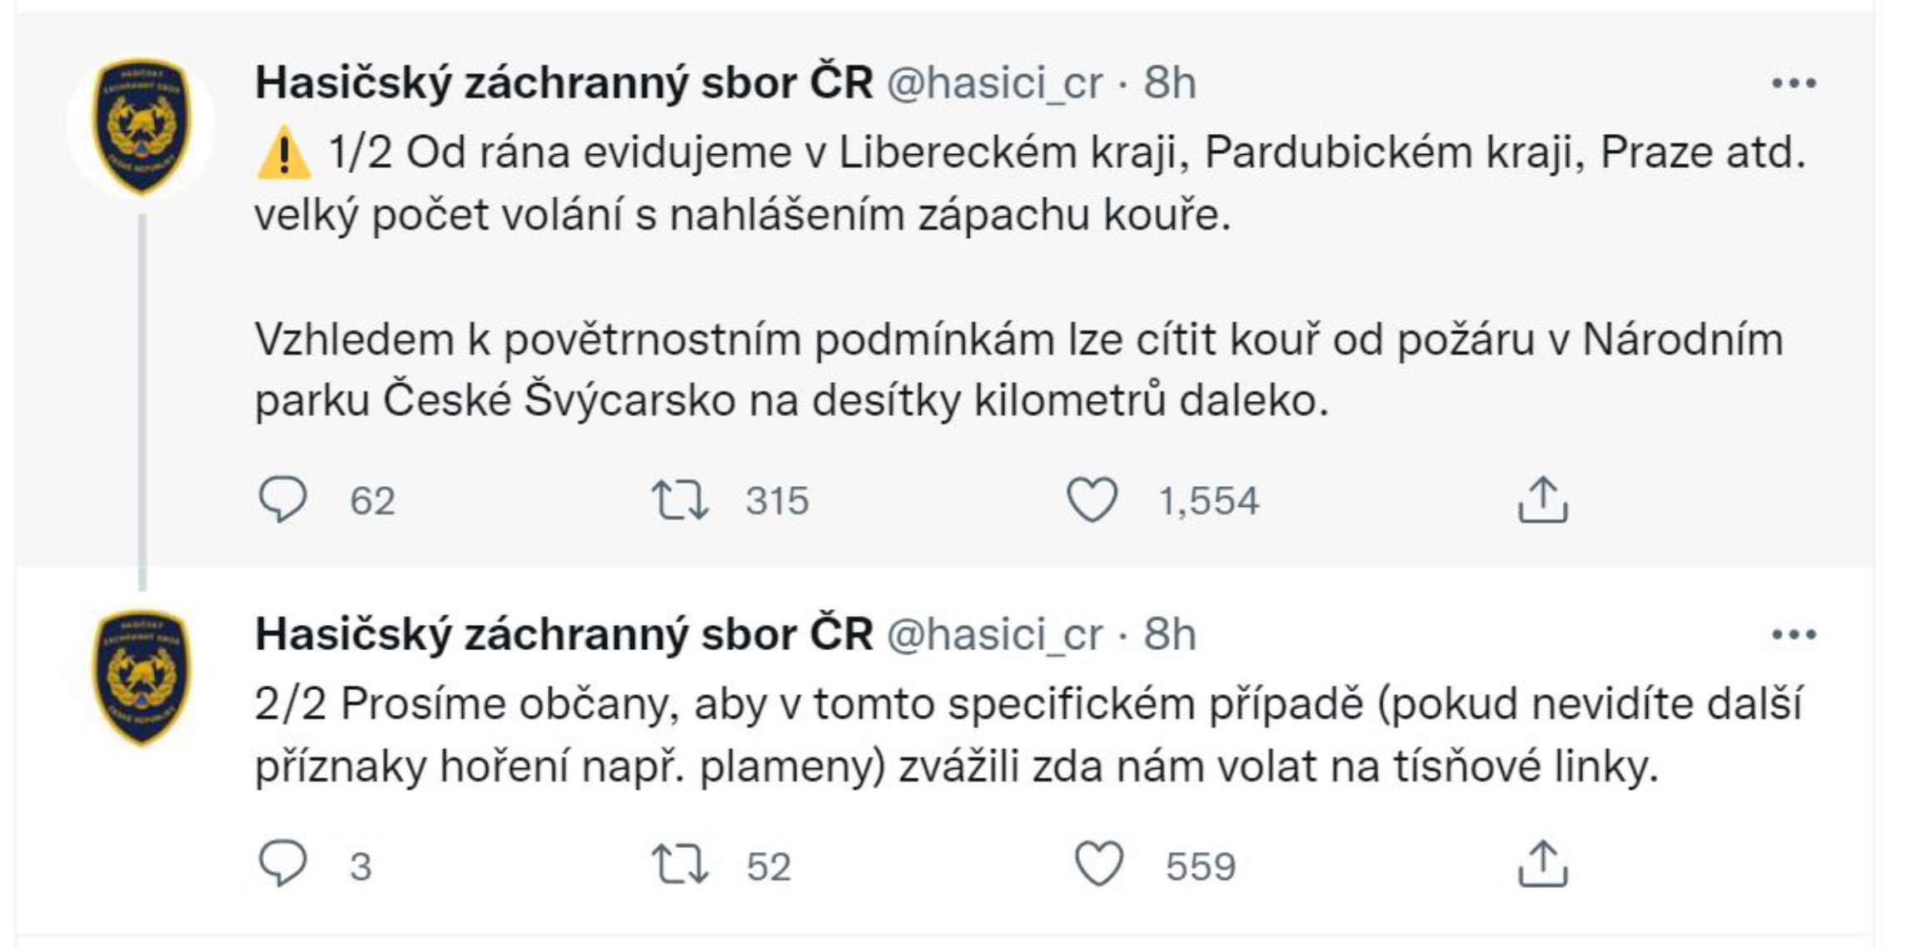Open Hasičský záchranný sbor ČR name in first tweet
This screenshot has height=948, width=1906.
tap(564, 83)
